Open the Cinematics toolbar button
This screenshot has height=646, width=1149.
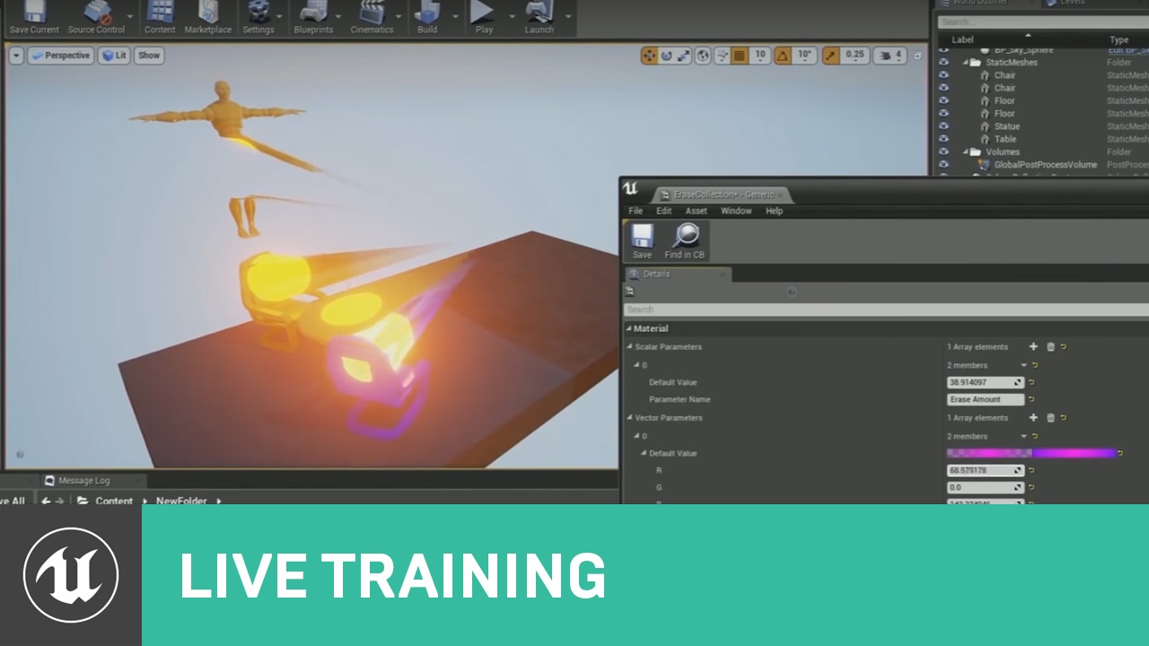pos(372,18)
